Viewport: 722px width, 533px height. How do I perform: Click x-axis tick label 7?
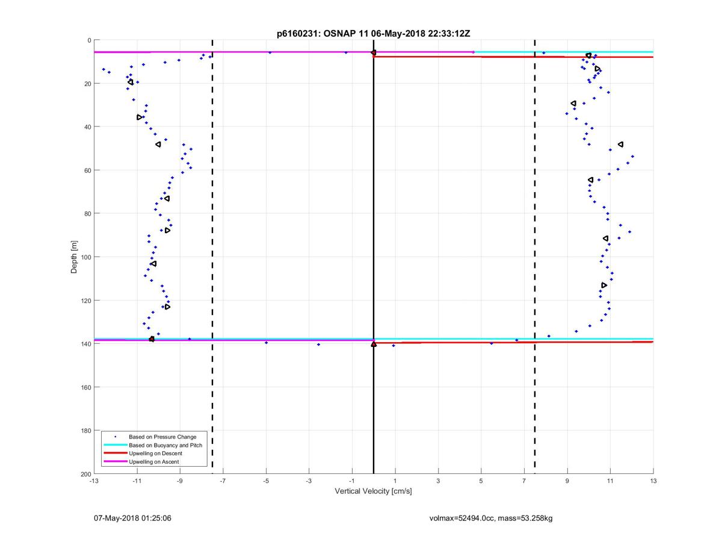click(x=524, y=481)
